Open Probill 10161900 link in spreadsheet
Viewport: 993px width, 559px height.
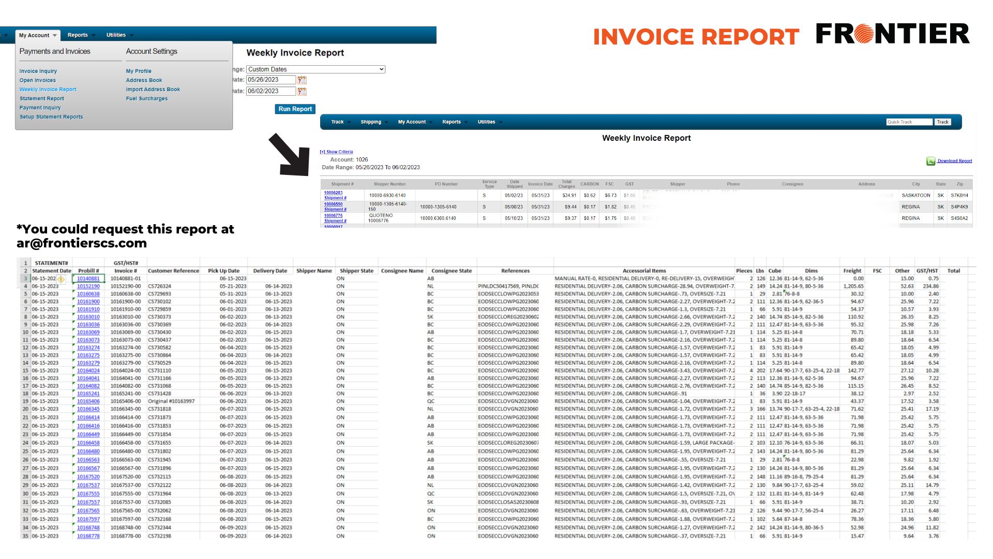click(x=88, y=302)
